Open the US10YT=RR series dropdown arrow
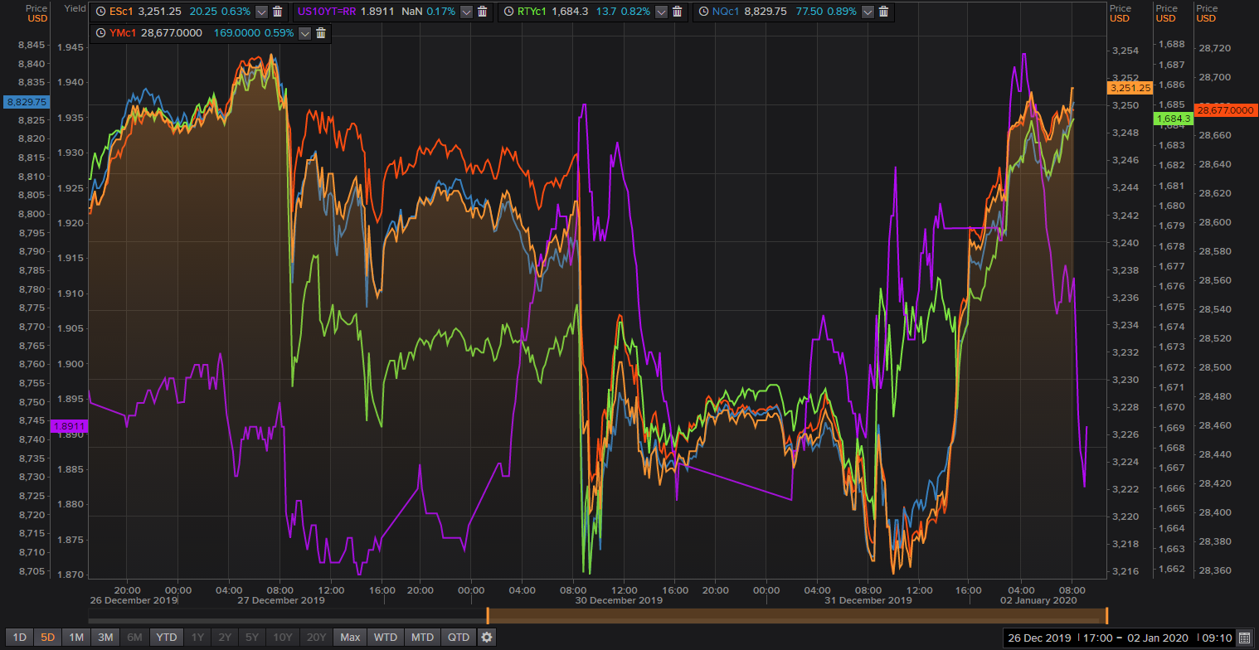 [x=466, y=12]
